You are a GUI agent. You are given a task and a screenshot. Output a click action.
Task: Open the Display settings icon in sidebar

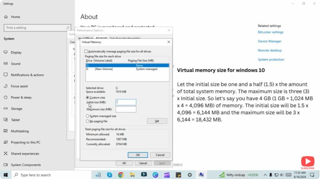(x=5, y=52)
